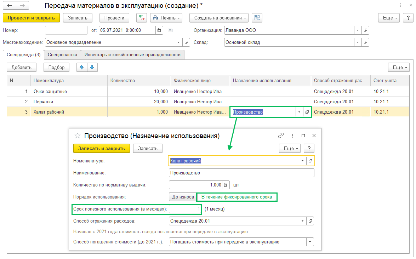Go forward with the right arrow button
Image resolution: width=416 pixels, height=259 pixels.
pyautogui.click(x=22, y=6)
